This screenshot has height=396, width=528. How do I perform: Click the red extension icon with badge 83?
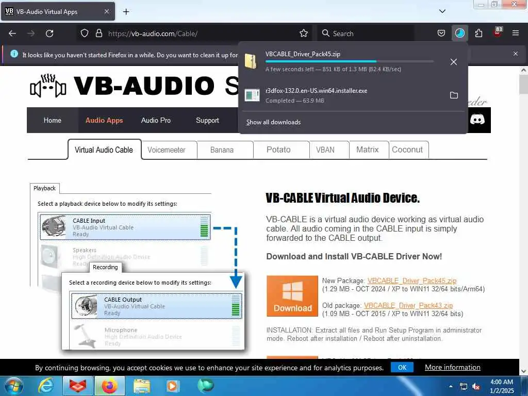(497, 32)
